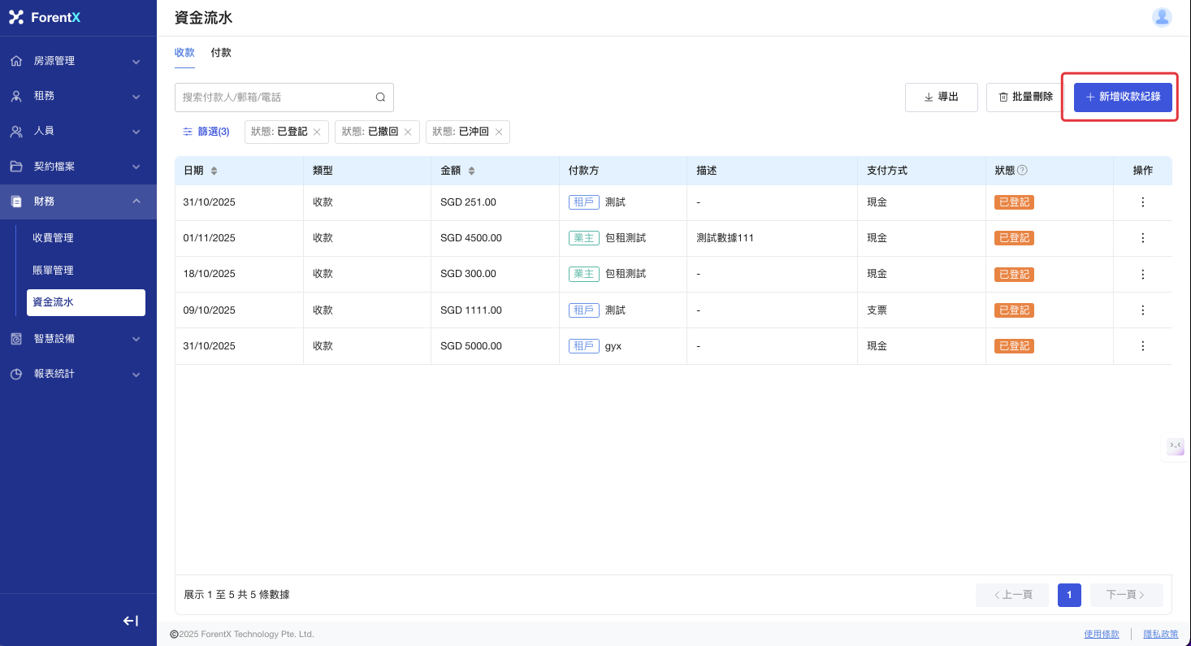The image size is (1191, 646).
Task: Focus the 搜索付款人/郵箱/電話 search field
Action: coord(275,98)
